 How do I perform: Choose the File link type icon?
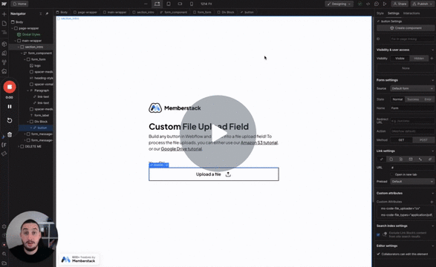point(430,159)
